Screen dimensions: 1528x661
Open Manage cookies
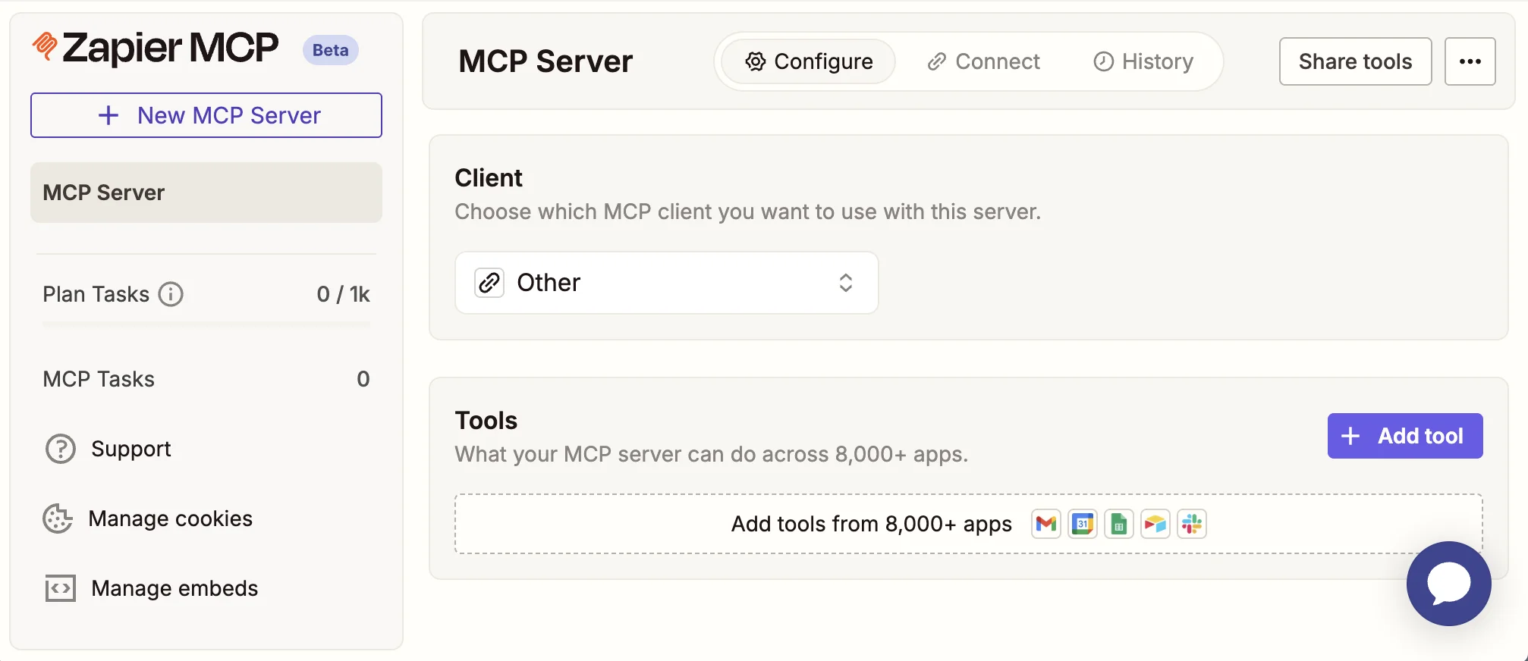170,518
